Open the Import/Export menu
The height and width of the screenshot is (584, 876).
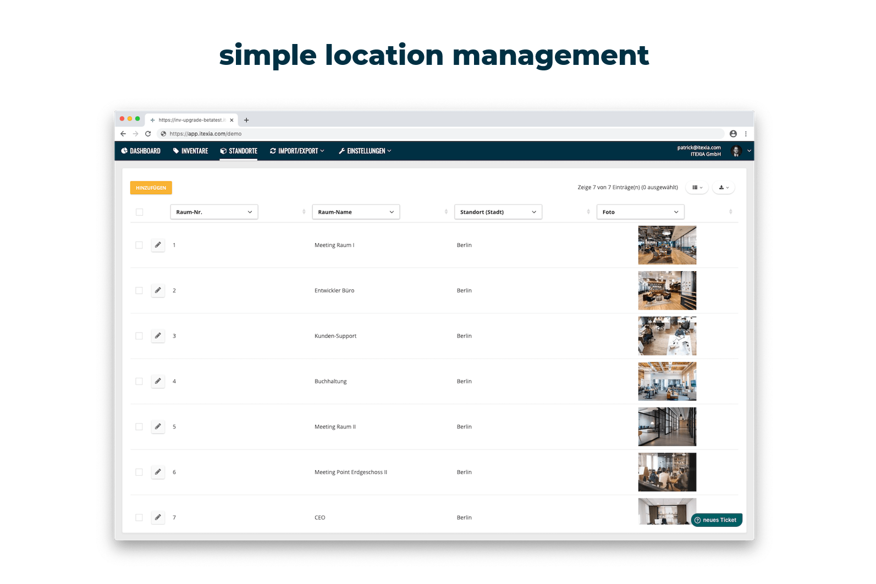297,151
